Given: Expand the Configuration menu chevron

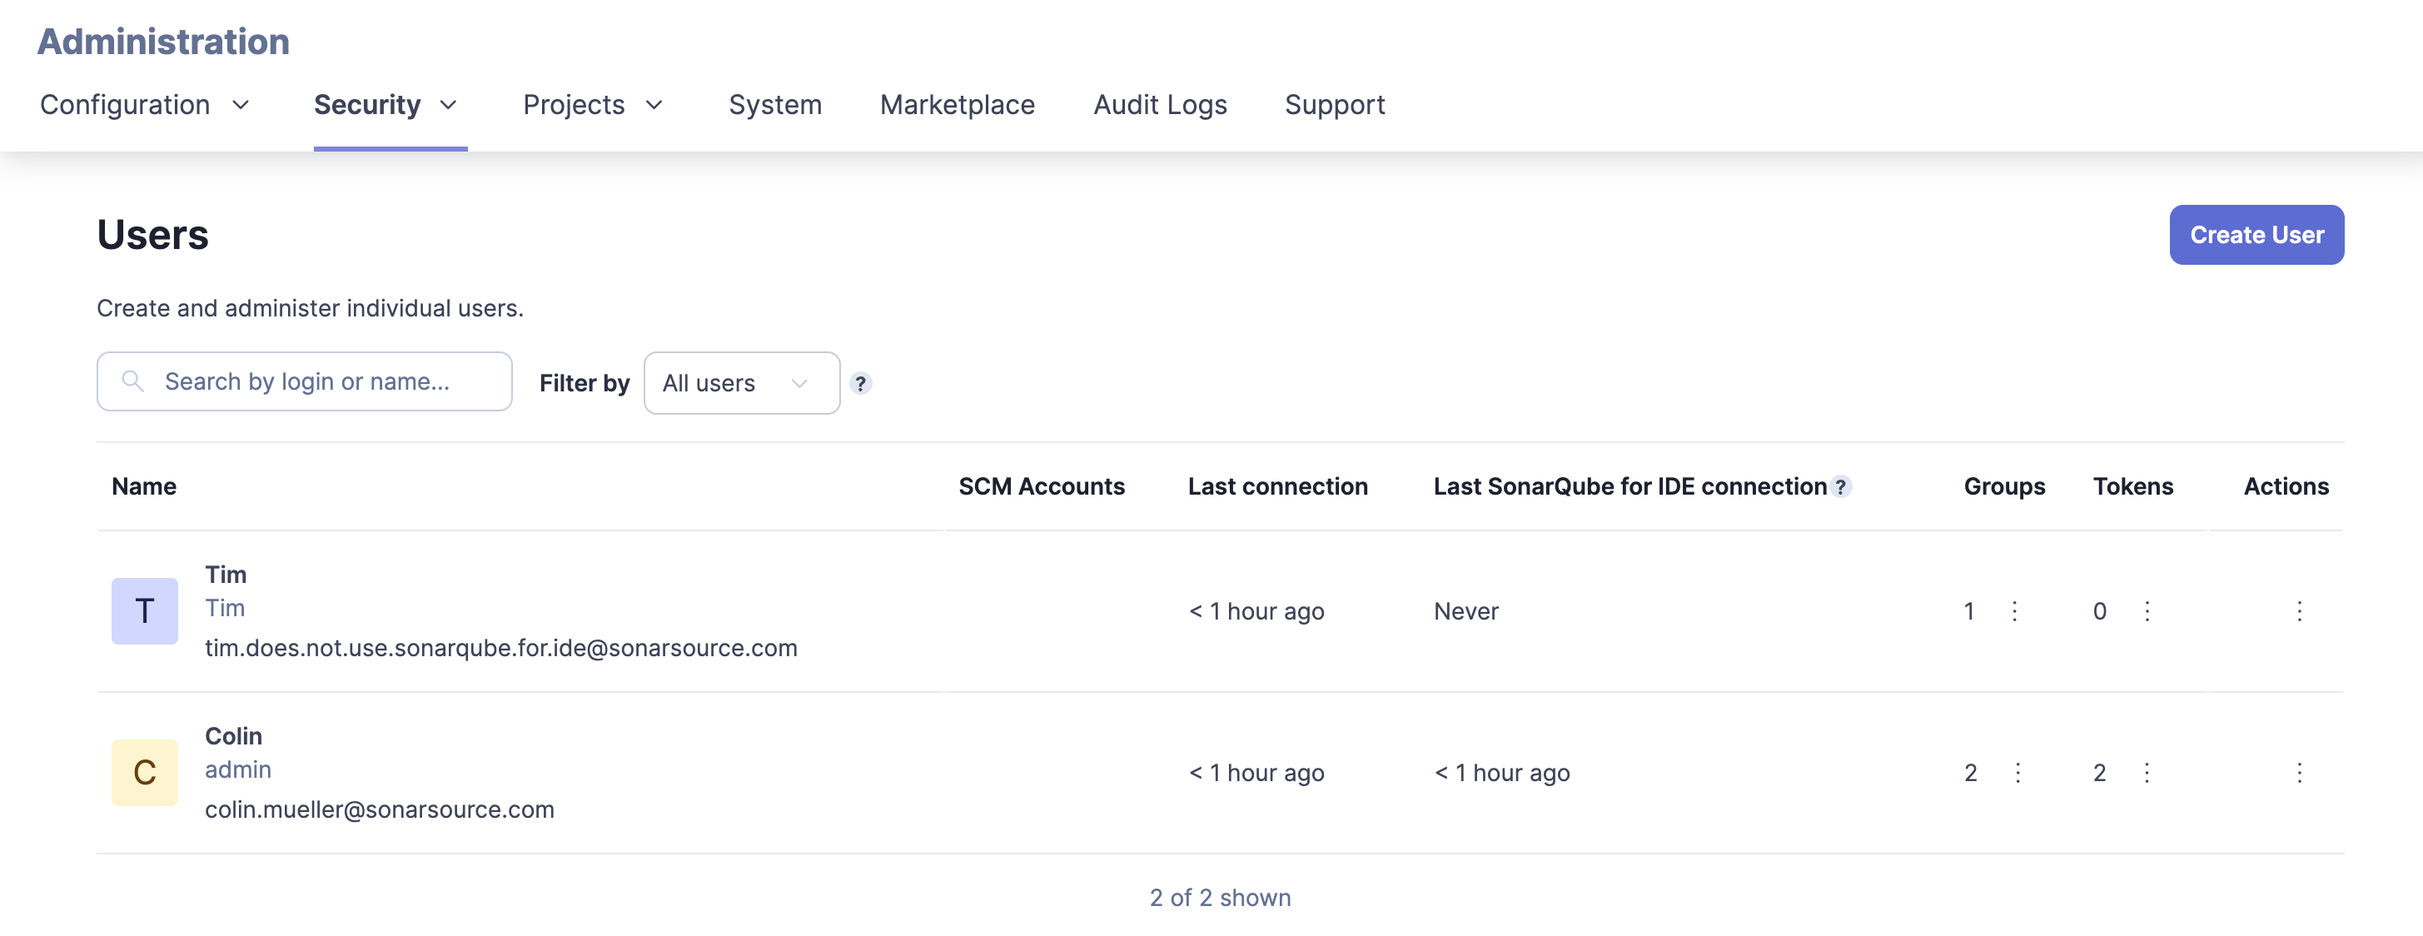Looking at the screenshot, I should pyautogui.click(x=241, y=106).
